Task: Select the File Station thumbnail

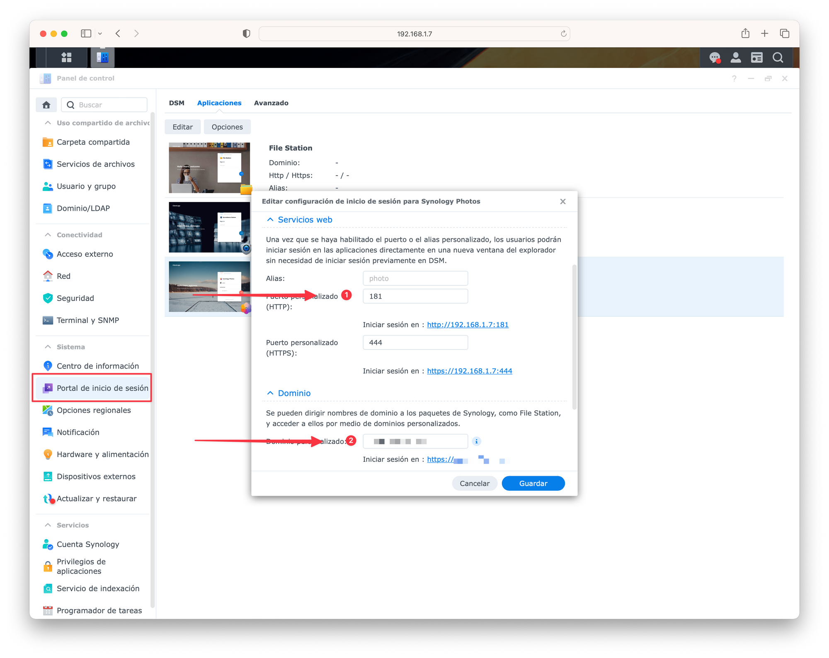Action: tap(209, 168)
